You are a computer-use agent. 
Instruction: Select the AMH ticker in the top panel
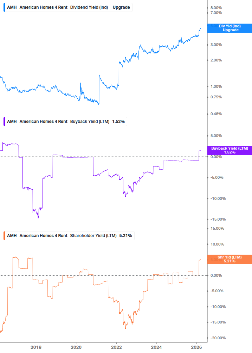11,7
